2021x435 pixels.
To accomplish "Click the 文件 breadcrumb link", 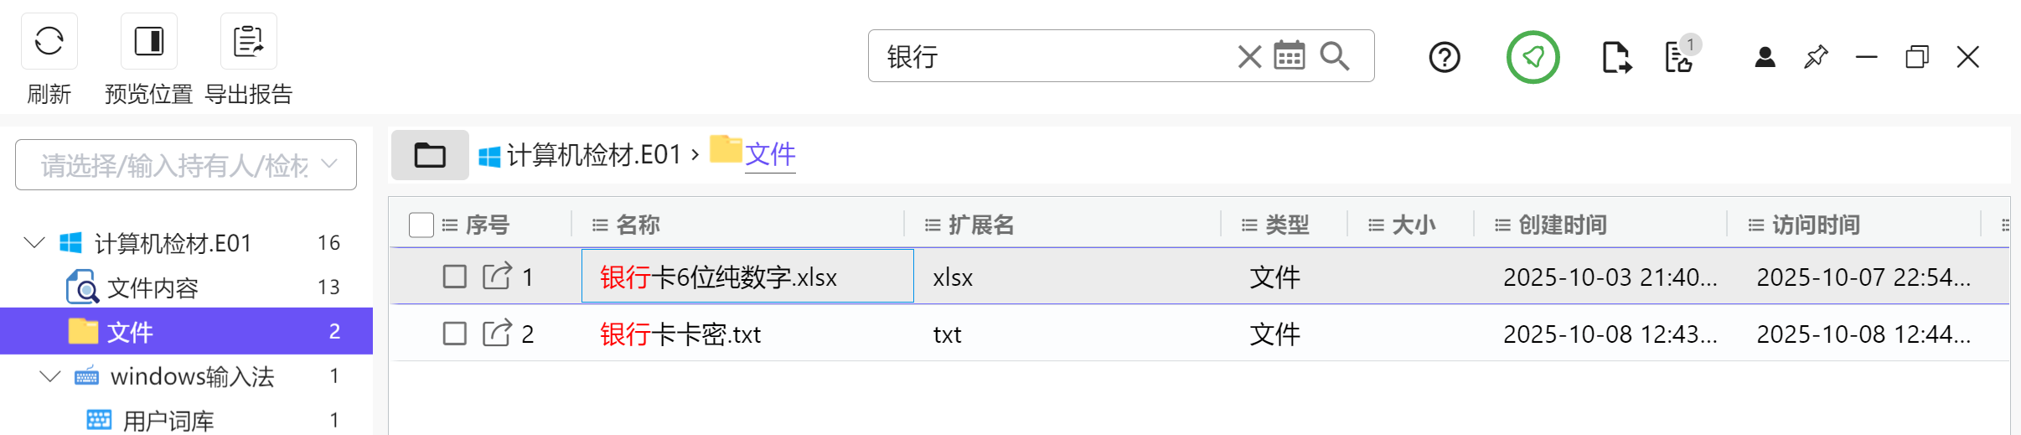I will pos(770,154).
